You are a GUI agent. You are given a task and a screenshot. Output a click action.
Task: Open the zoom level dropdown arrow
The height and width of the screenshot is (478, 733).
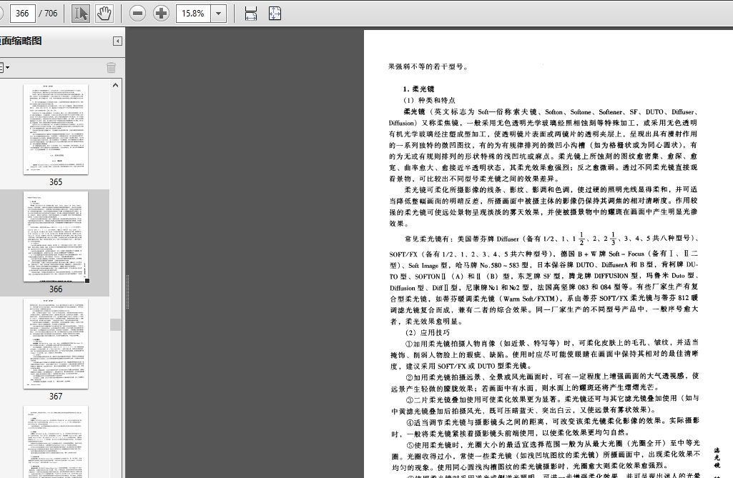(x=218, y=14)
